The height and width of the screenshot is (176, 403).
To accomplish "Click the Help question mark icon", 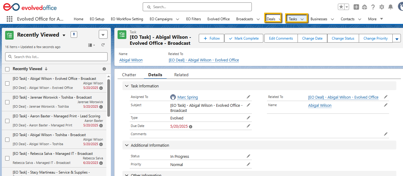I will click(x=373, y=7).
